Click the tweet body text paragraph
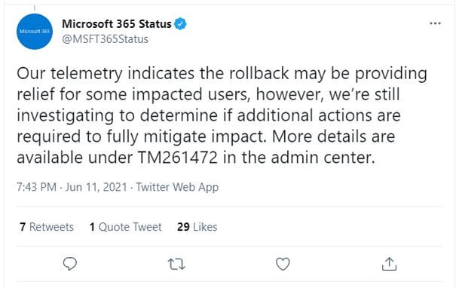Image resolution: width=459 pixels, height=288 pixels. pyautogui.click(x=222, y=115)
